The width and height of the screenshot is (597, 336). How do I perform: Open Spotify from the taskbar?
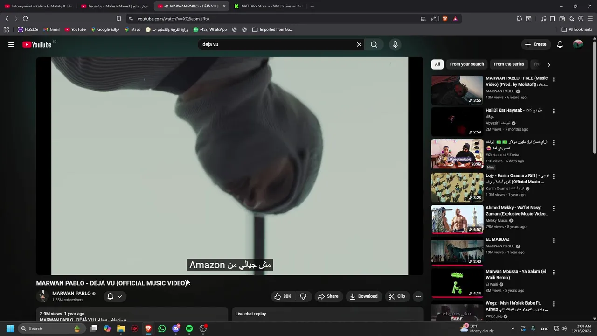click(189, 329)
